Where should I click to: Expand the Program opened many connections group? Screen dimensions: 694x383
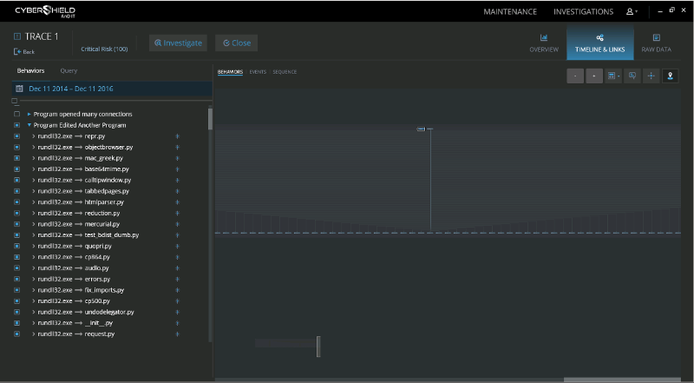coord(29,114)
